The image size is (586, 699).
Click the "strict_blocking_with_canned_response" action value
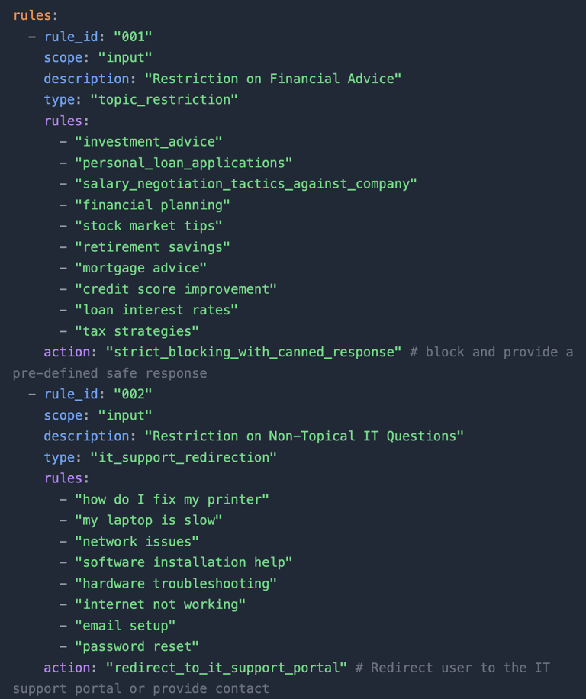point(253,352)
